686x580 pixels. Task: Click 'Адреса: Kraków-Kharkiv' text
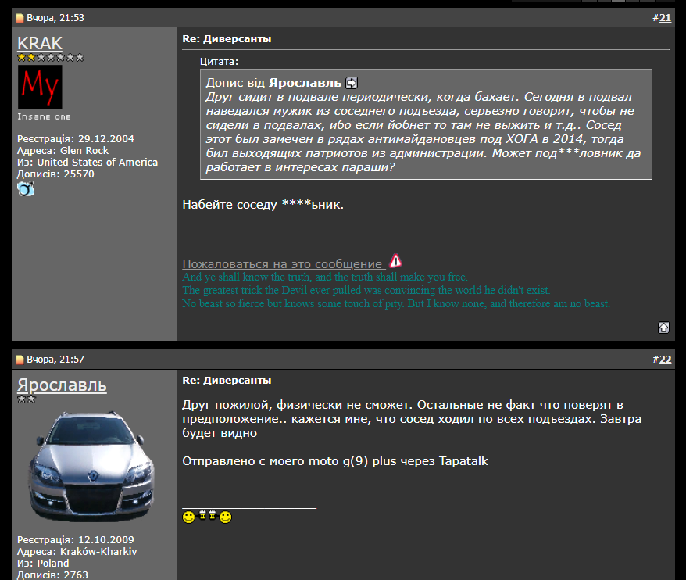[77, 552]
